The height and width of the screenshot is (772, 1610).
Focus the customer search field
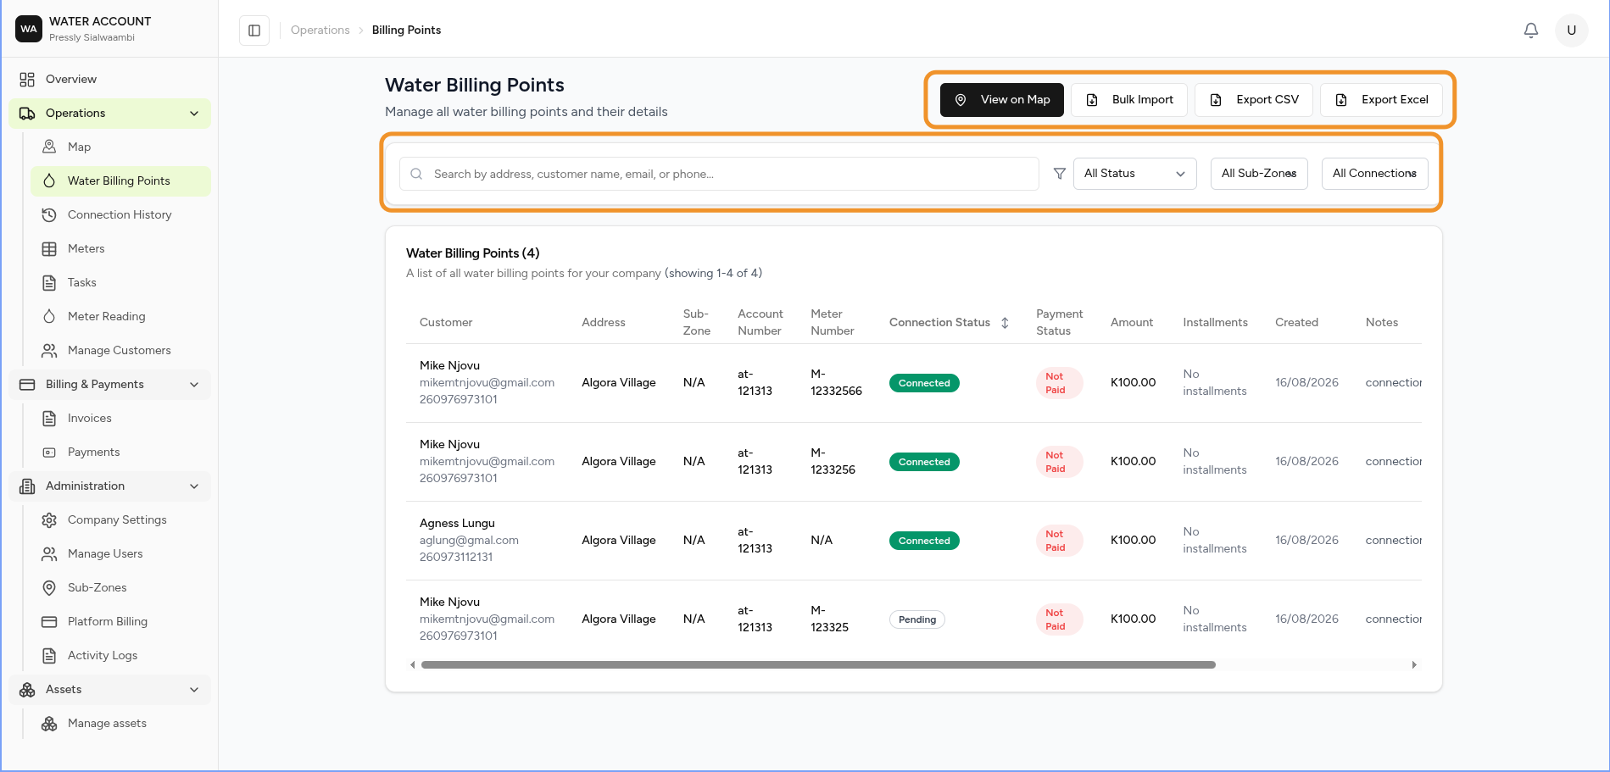point(719,174)
